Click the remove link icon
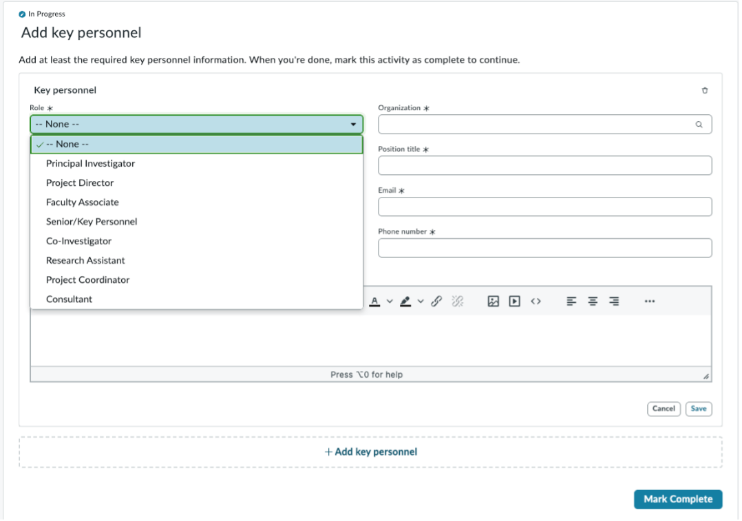 coord(457,301)
